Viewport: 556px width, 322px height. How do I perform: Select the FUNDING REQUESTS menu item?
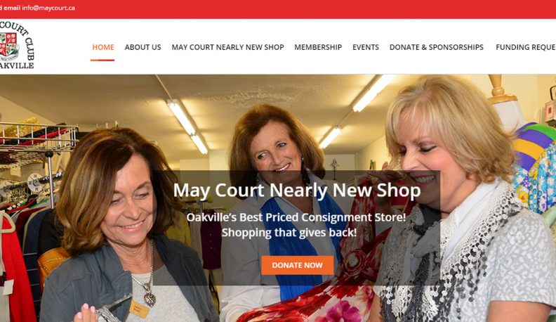526,47
